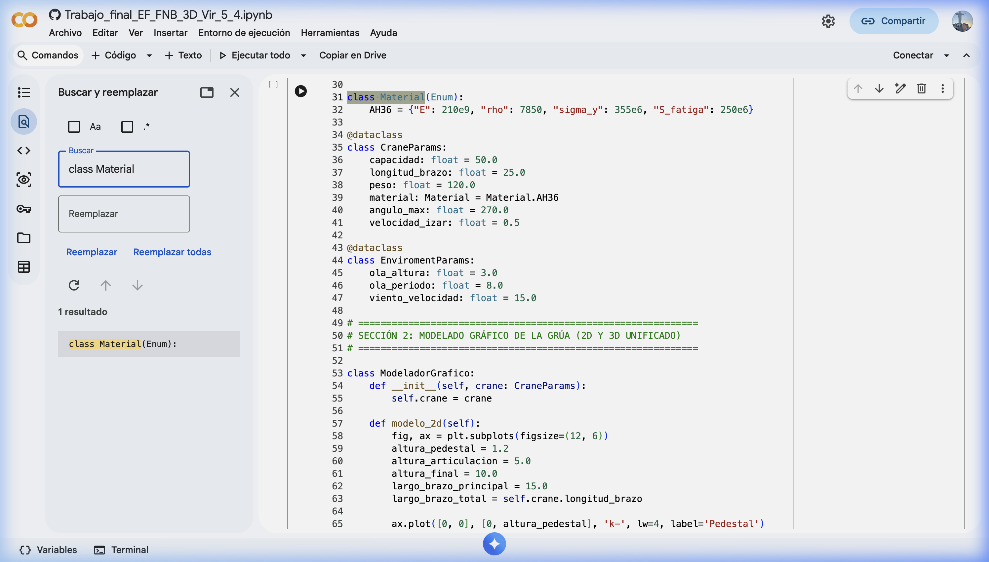Viewport: 989px width, 562px height.
Task: Click the Compartir button
Action: click(894, 21)
